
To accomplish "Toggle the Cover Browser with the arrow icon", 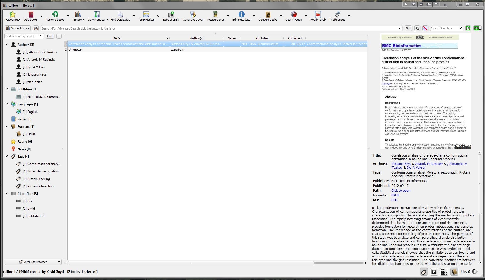I will (434, 272).
